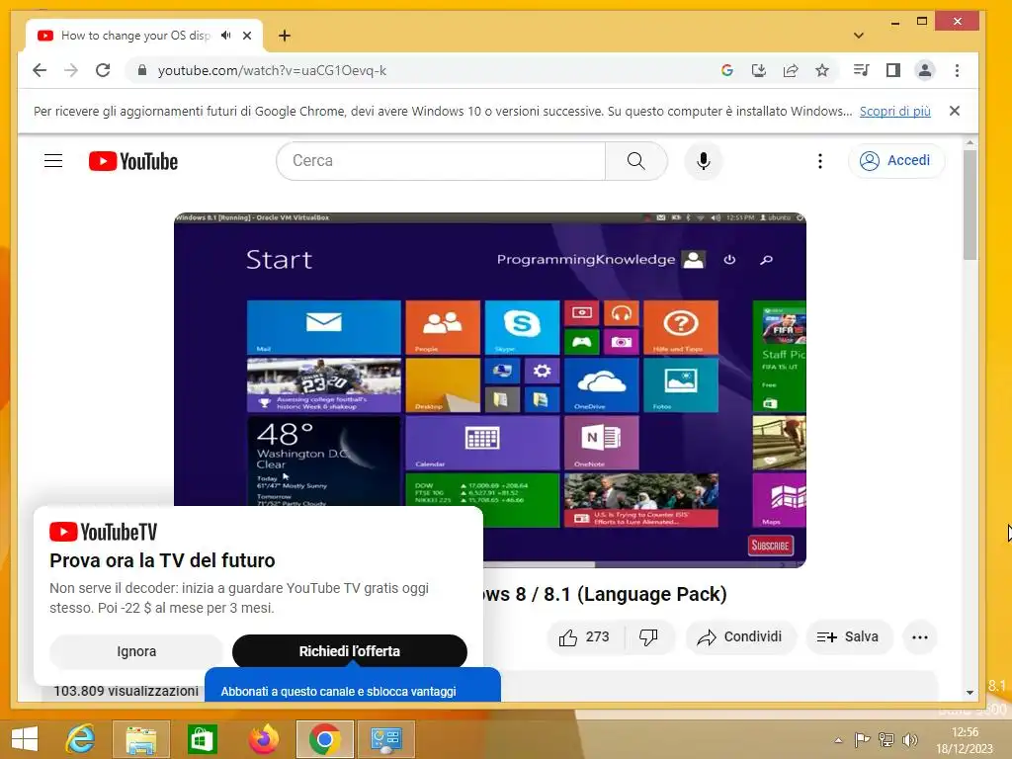Launch Firefox from the taskbar

point(263,739)
